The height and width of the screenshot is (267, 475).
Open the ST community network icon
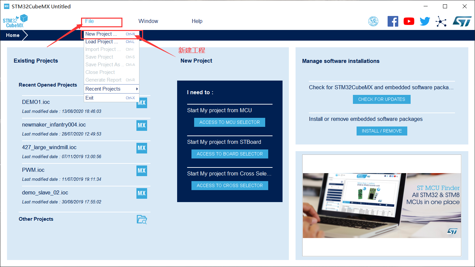[x=441, y=22]
